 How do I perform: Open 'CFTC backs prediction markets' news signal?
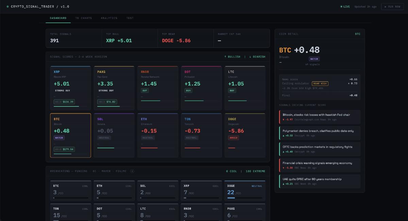coord(320,149)
